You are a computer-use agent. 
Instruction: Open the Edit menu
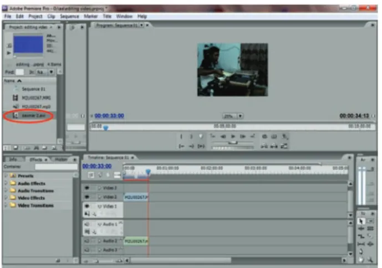(19, 16)
